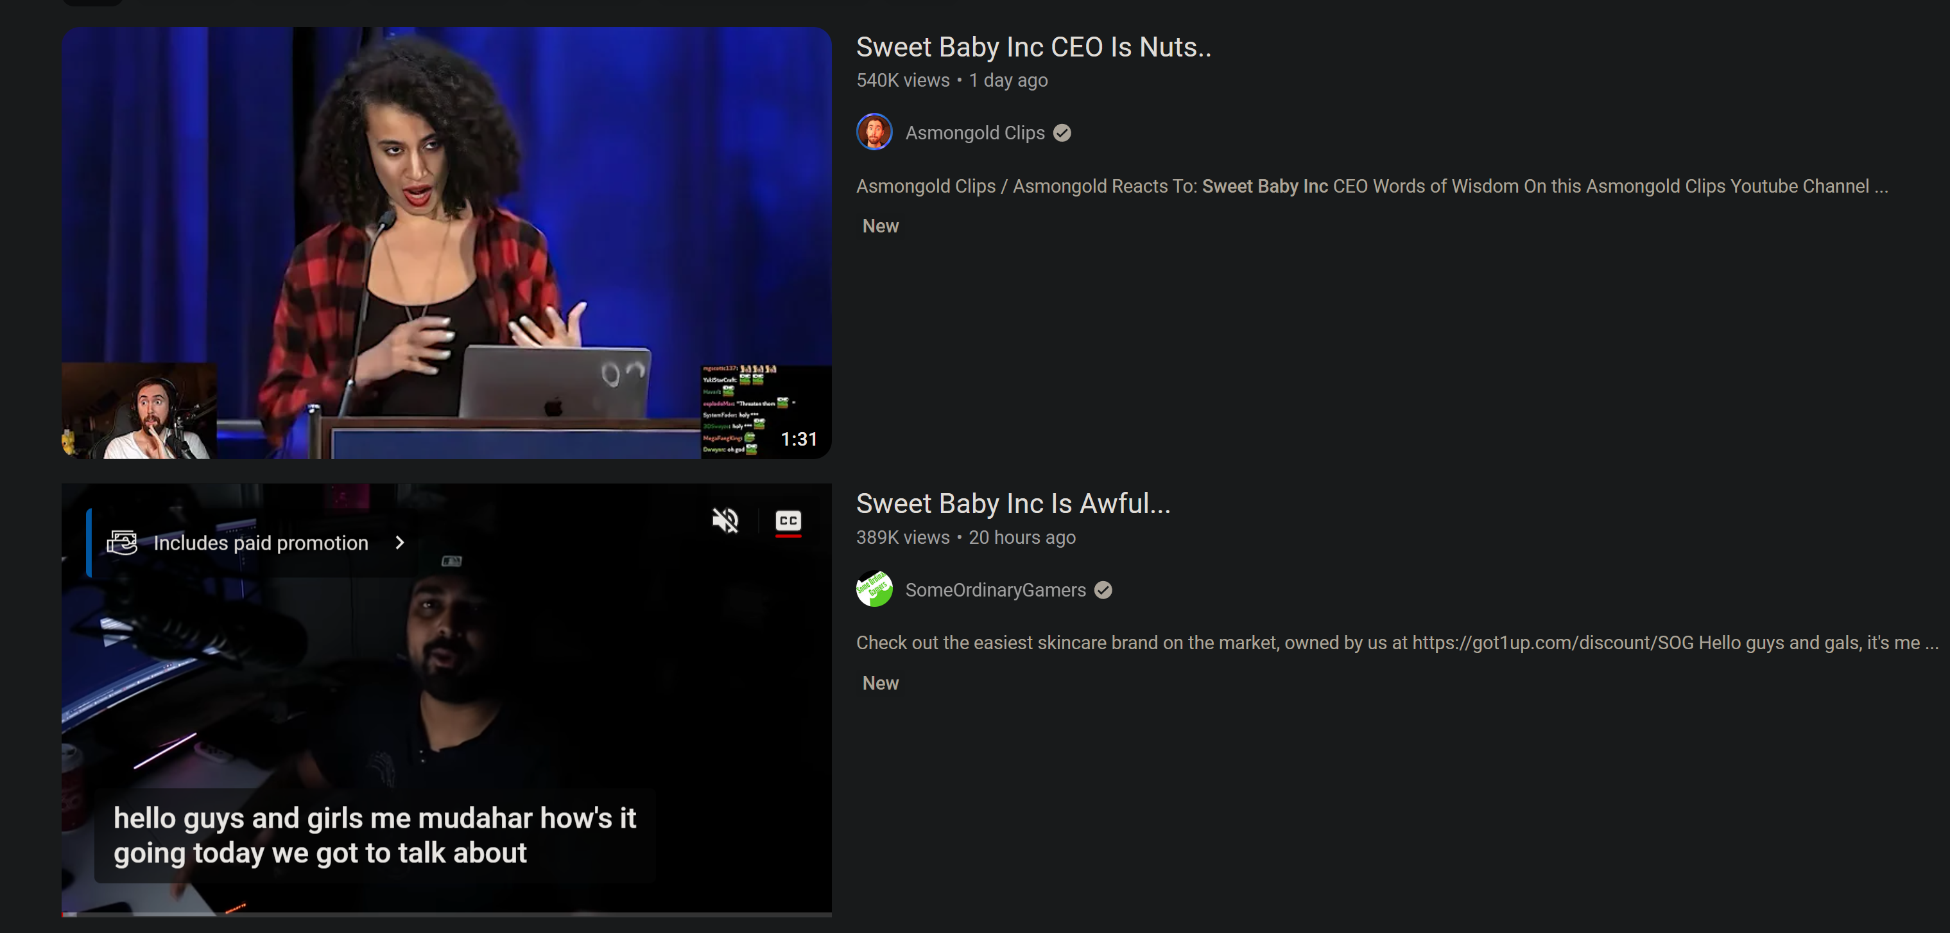Unmute the SomeOrdinaryGamers preview video
The image size is (1950, 933).
[x=725, y=520]
